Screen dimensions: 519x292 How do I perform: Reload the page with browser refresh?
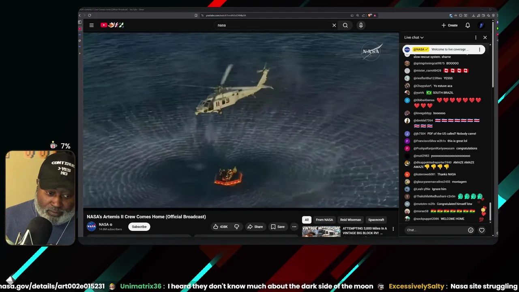click(x=89, y=15)
